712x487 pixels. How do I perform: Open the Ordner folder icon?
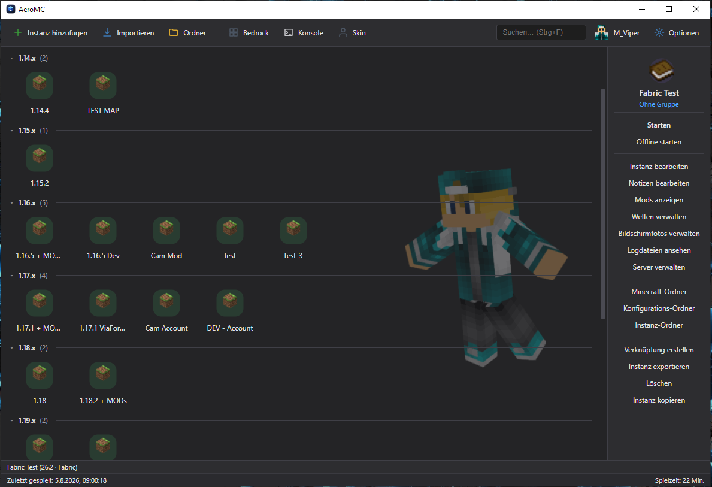pos(174,33)
